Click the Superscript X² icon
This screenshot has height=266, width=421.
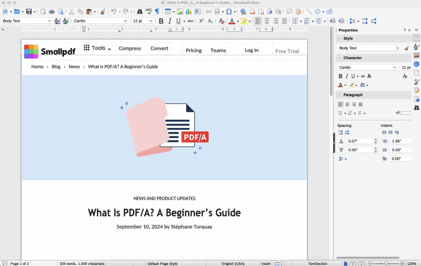(201, 21)
